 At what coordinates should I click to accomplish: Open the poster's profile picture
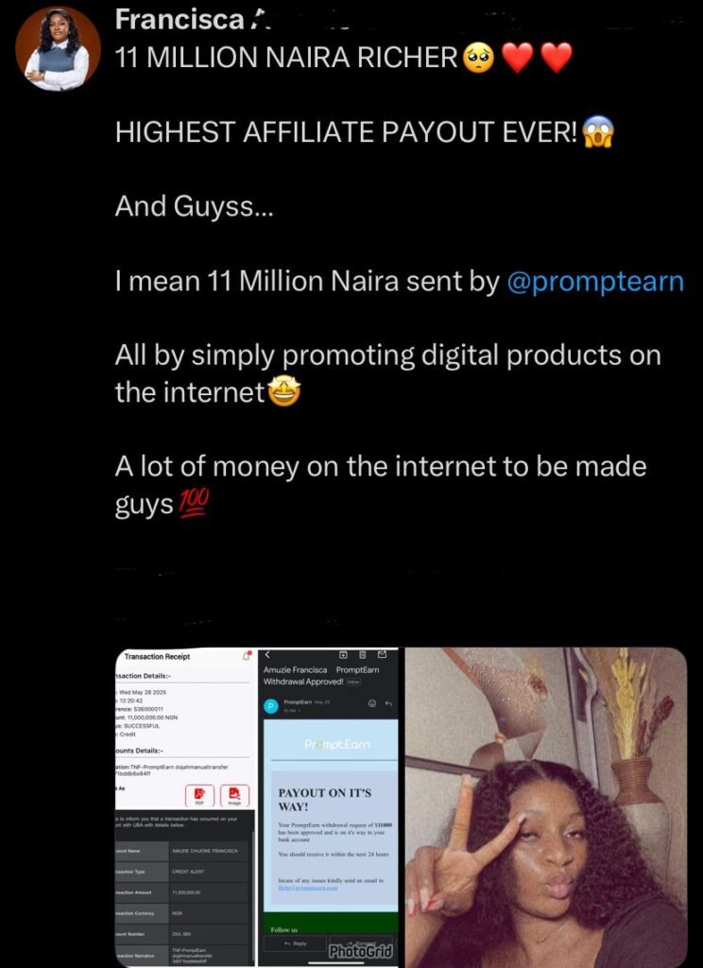[58, 50]
